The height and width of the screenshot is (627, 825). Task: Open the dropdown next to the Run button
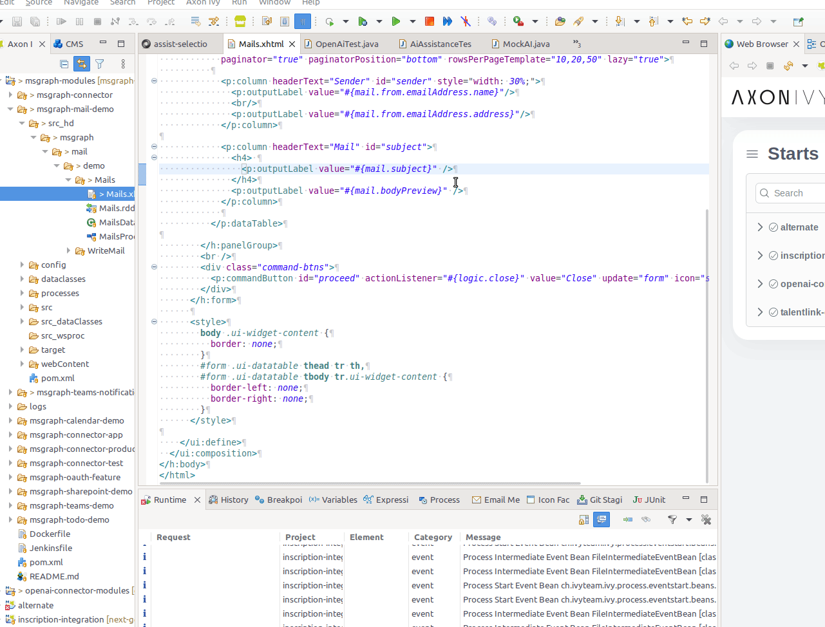click(x=412, y=21)
